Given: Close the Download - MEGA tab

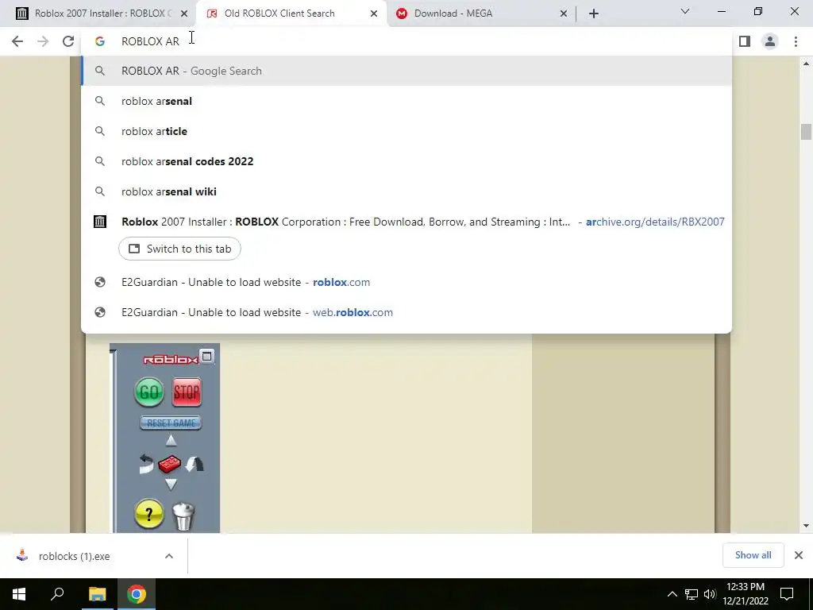Looking at the screenshot, I should [563, 14].
